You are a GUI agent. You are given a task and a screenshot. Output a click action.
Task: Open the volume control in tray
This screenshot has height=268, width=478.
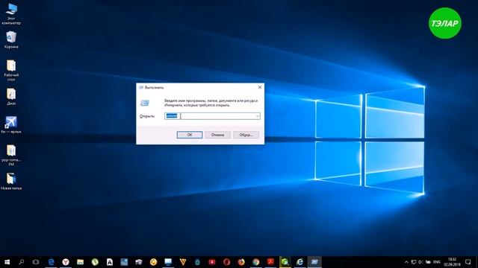point(420,262)
